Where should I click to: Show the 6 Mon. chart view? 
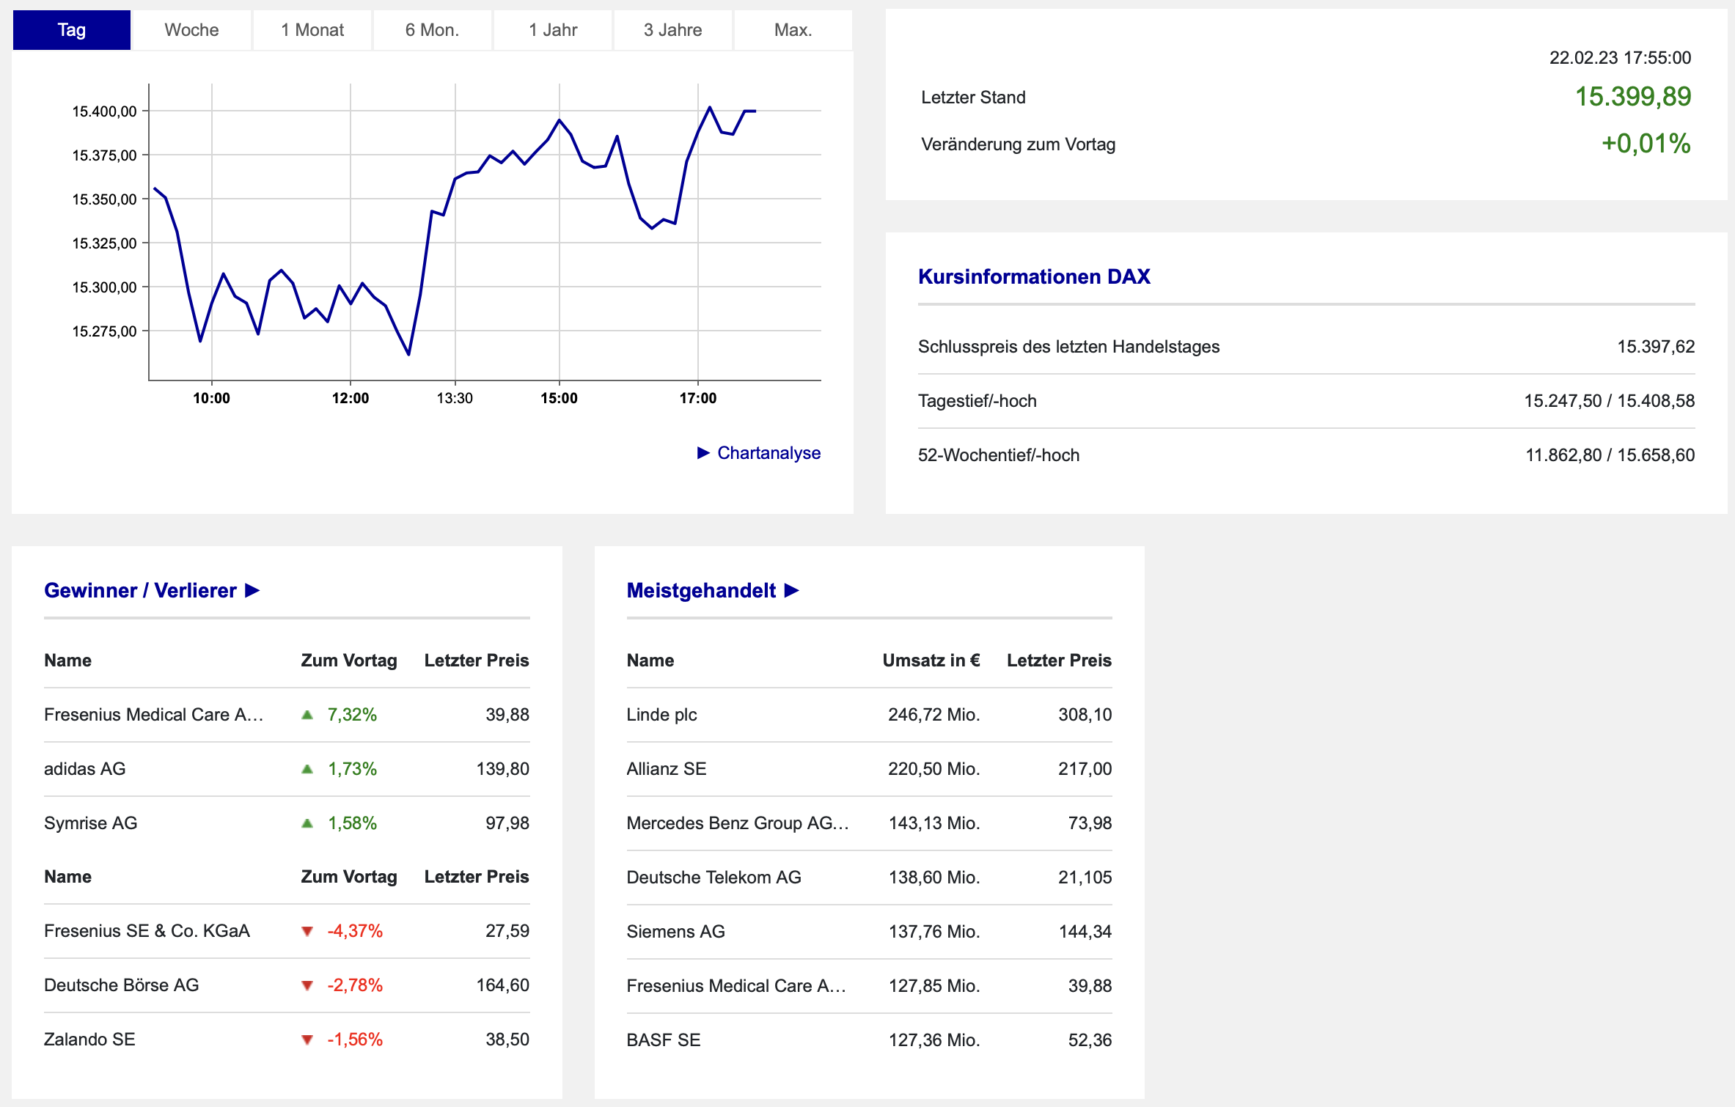(x=432, y=30)
